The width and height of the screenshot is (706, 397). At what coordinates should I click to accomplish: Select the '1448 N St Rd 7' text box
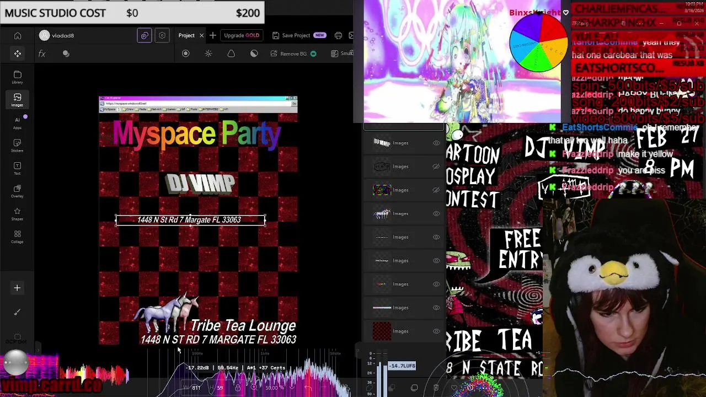(190, 220)
